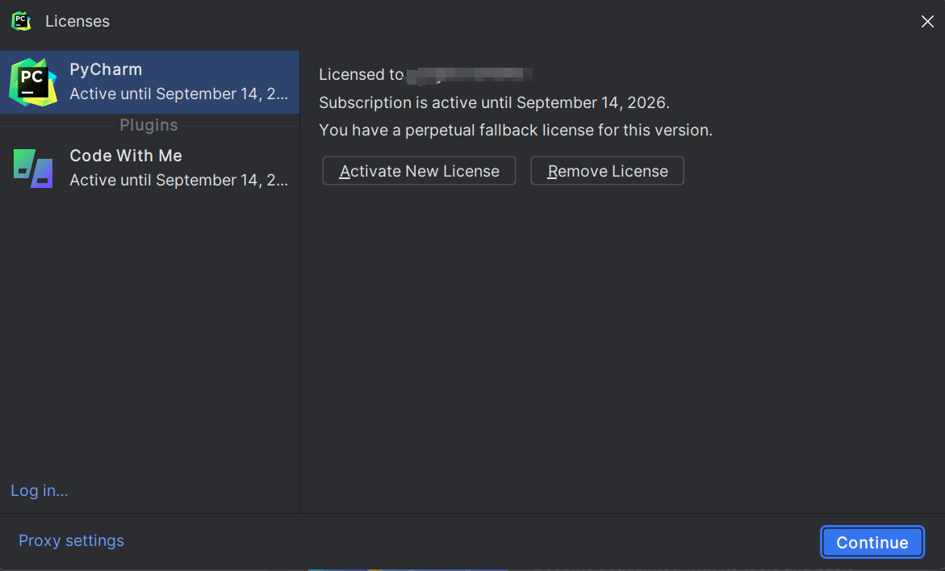Click the perpetual fallback license message
The width and height of the screenshot is (945, 571).
pyautogui.click(x=516, y=130)
